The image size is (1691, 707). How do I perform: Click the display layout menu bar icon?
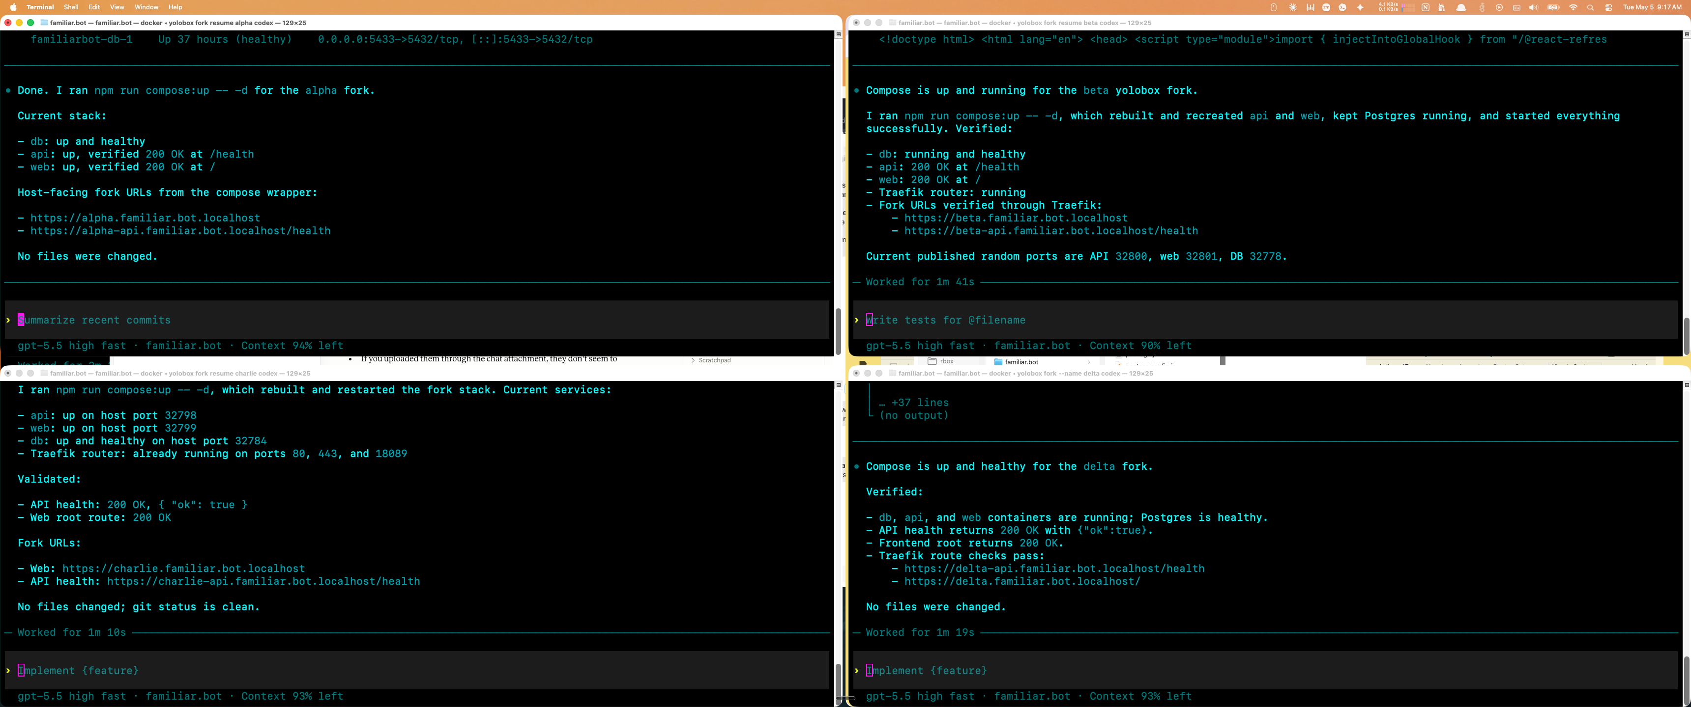tap(1516, 7)
